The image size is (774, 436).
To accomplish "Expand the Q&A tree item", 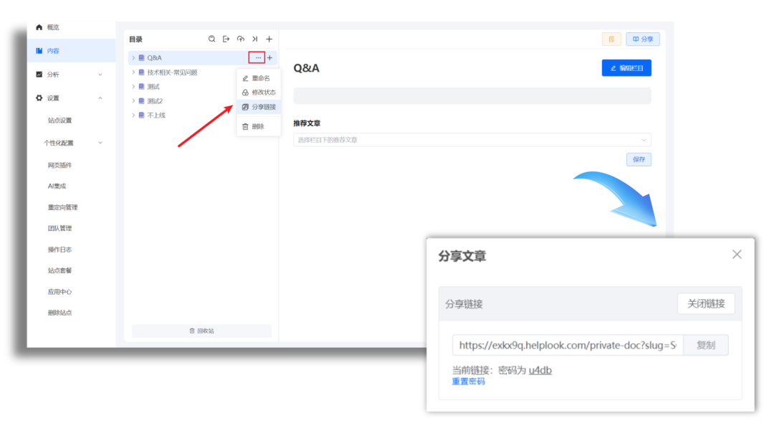I will pos(133,57).
